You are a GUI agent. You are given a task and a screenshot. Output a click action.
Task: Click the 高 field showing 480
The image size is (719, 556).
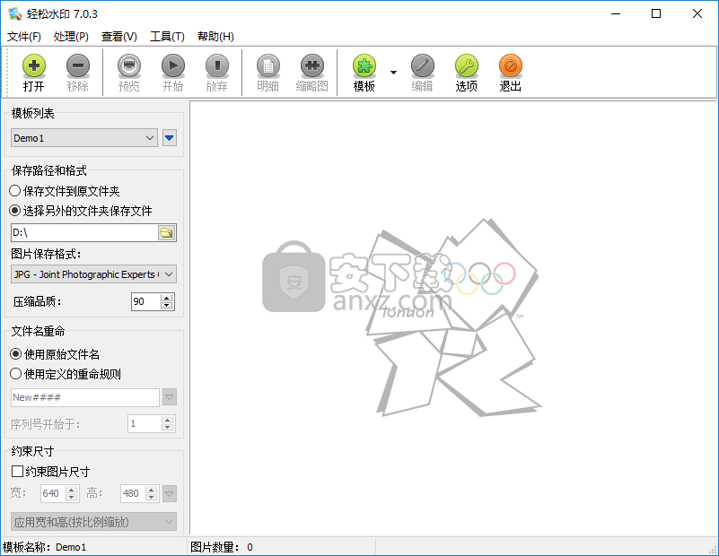click(133, 494)
